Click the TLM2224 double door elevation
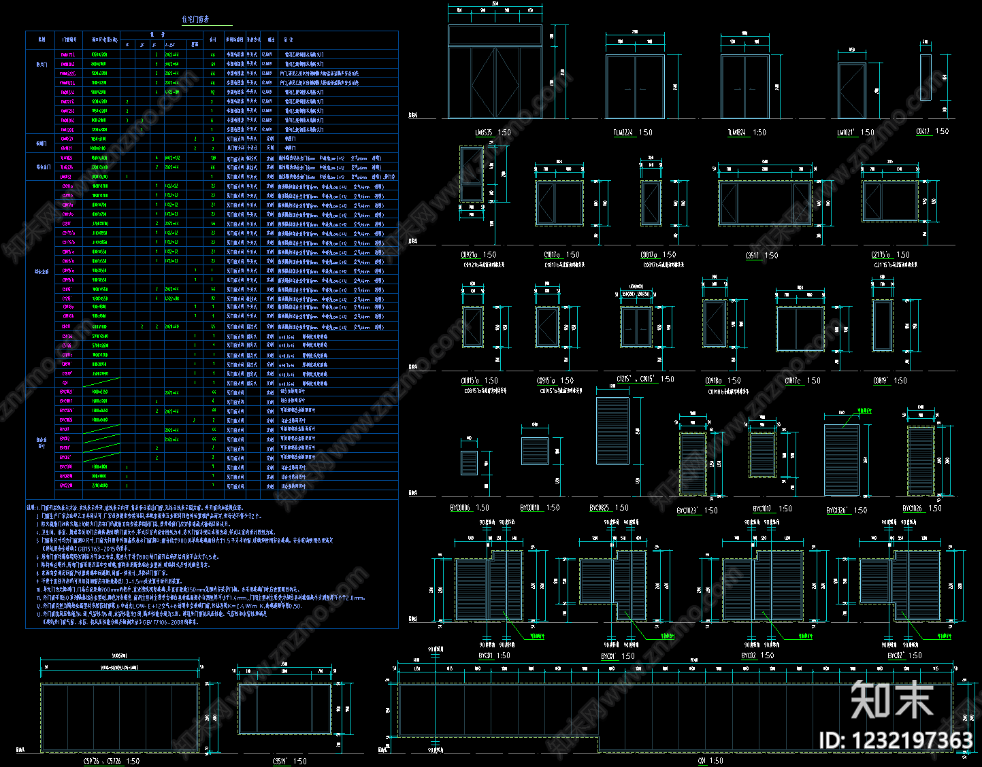 tap(635, 86)
